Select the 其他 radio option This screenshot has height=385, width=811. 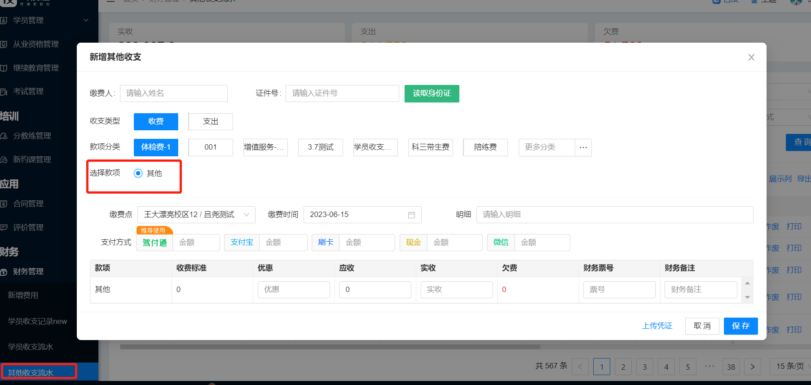pyautogui.click(x=138, y=173)
